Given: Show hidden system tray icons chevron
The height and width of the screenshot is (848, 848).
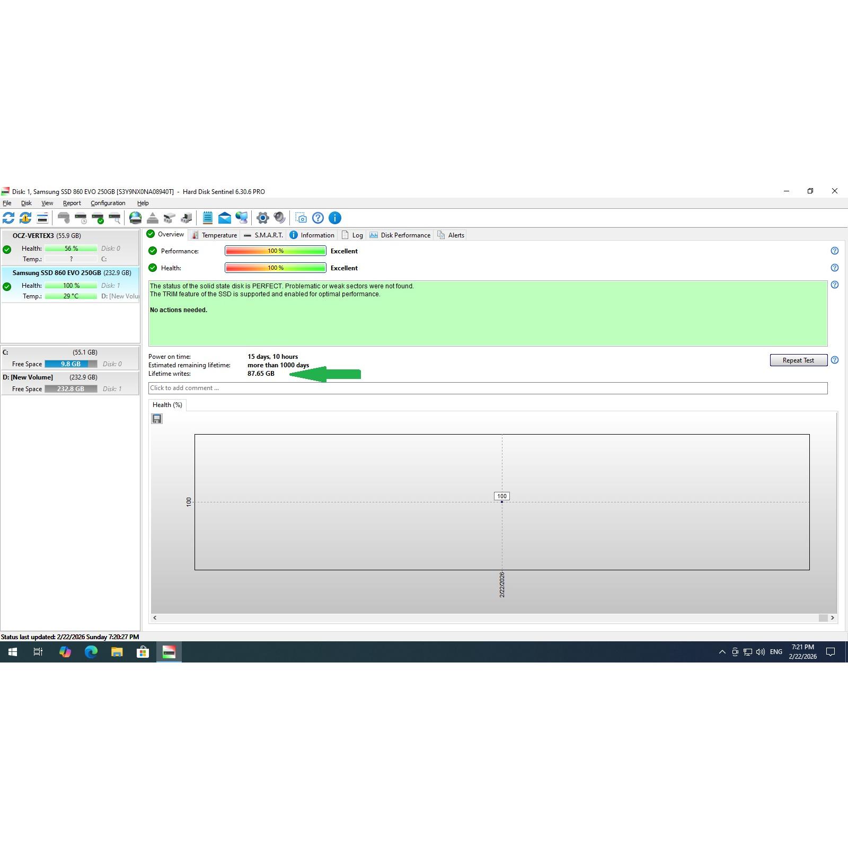Looking at the screenshot, I should click(722, 652).
